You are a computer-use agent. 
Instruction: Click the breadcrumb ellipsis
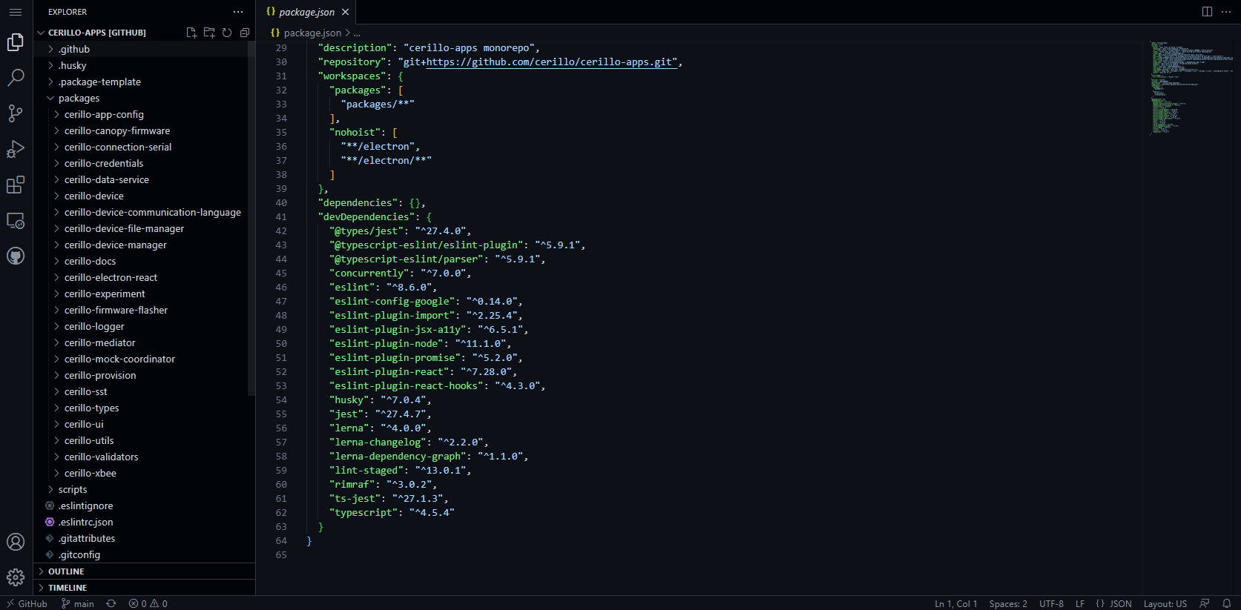click(357, 33)
